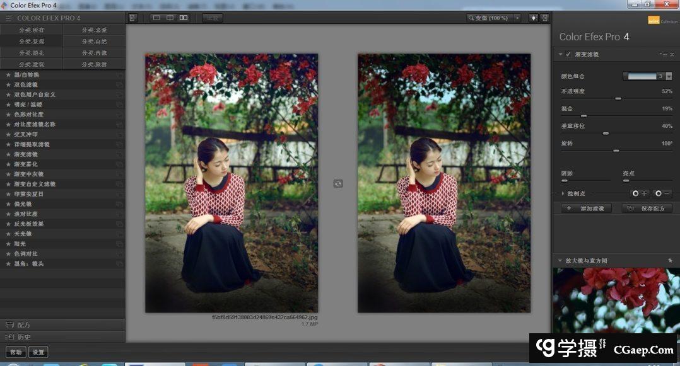Toggle favorite star for 天光镜 filter
The height and width of the screenshot is (366, 680).
click(x=8, y=234)
